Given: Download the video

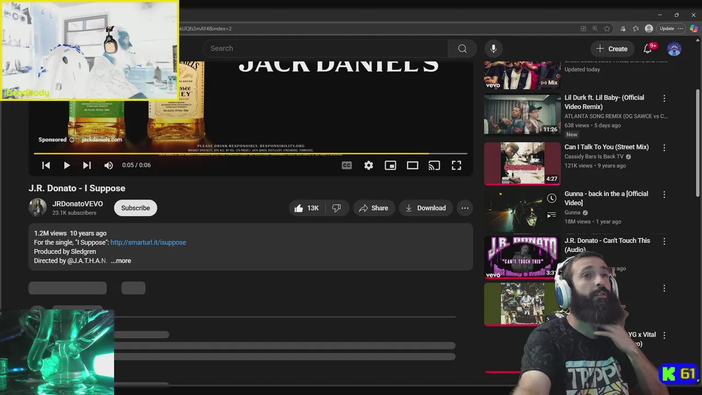Looking at the screenshot, I should [426, 208].
